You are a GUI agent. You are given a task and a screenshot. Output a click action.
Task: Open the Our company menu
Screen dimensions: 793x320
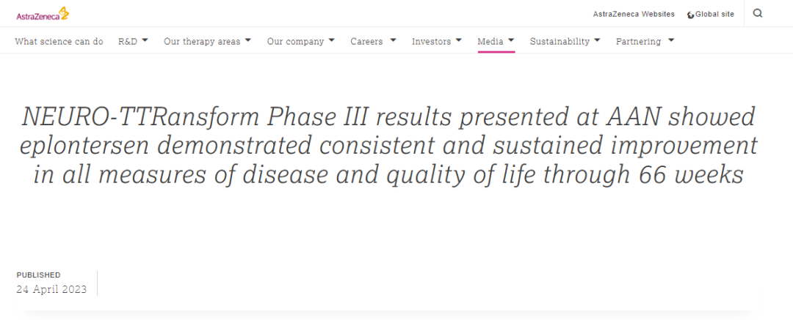coord(295,42)
